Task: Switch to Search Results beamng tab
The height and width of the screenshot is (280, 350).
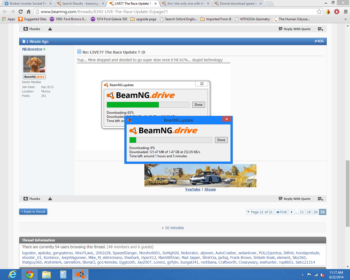Action: [x=81, y=4]
